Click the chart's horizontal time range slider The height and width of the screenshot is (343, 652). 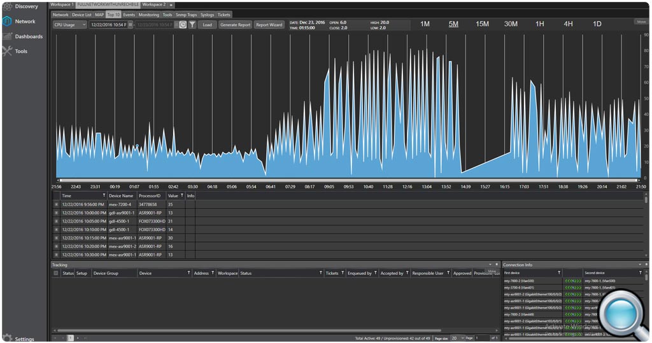point(348,181)
